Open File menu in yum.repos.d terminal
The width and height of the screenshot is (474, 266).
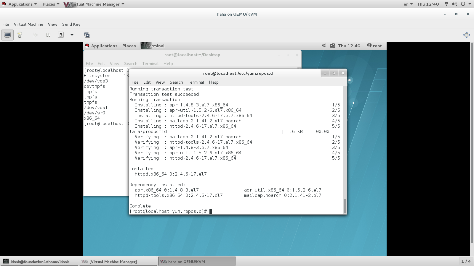(135, 82)
